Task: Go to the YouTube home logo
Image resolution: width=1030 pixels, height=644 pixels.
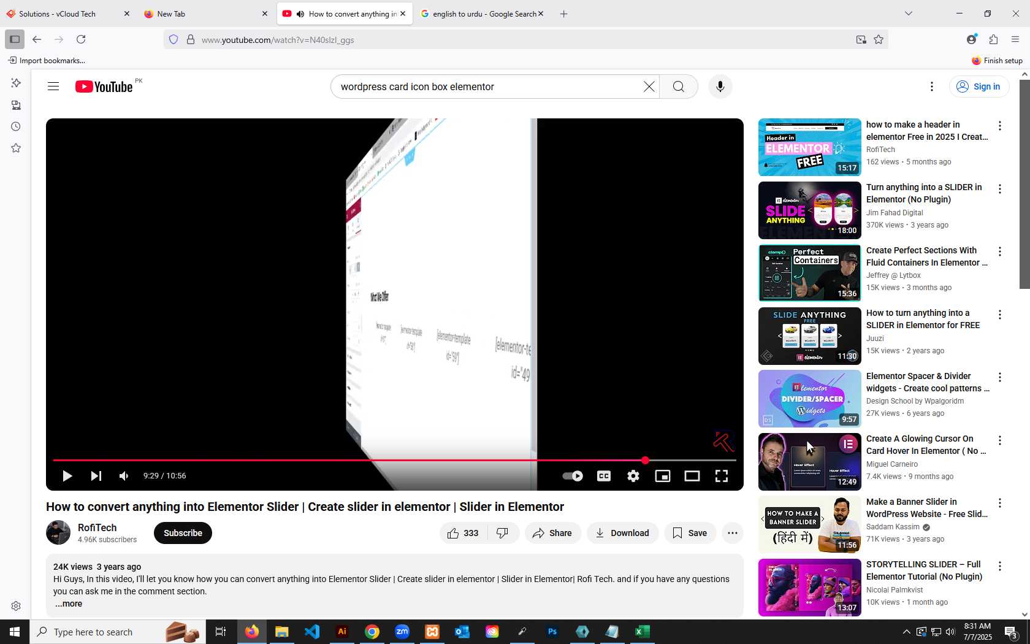Action: pos(104,86)
